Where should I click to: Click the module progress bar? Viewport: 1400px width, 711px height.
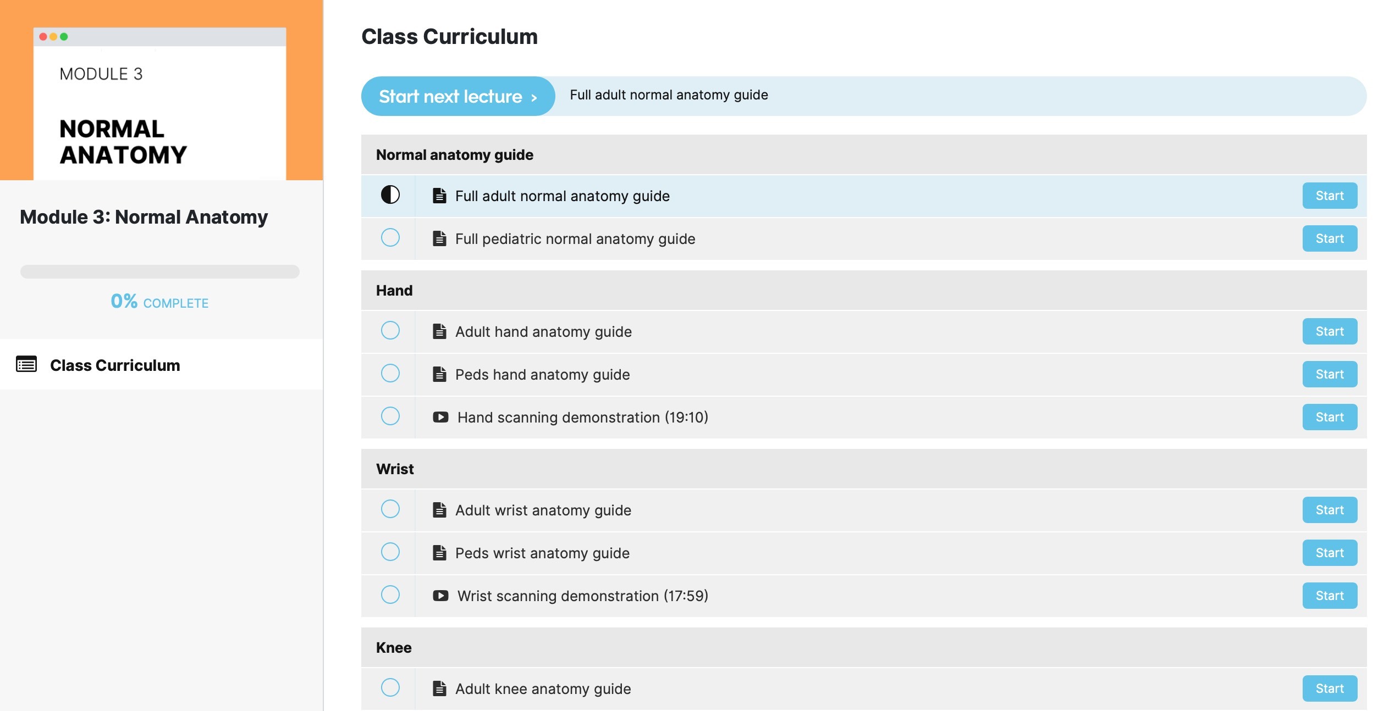[160, 271]
